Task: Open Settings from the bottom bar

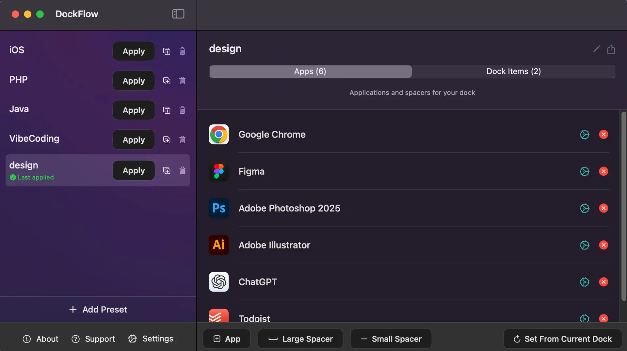Action: pos(151,339)
